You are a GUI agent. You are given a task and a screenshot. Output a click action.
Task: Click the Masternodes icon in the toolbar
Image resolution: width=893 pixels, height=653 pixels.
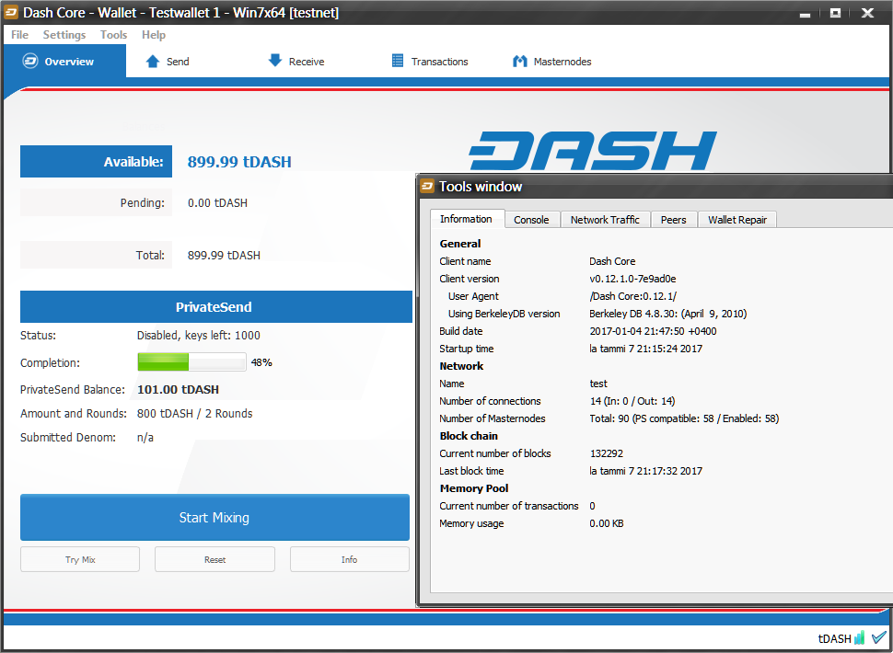click(x=520, y=62)
